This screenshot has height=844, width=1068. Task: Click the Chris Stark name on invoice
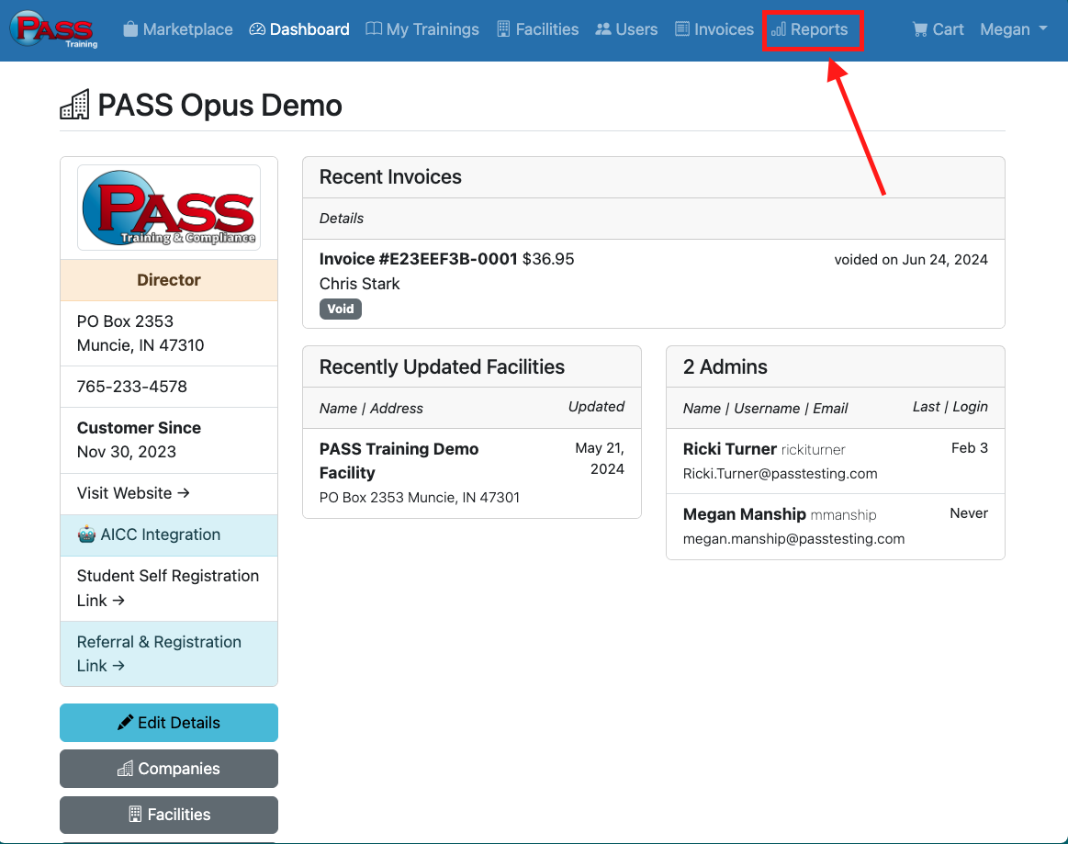(x=360, y=284)
